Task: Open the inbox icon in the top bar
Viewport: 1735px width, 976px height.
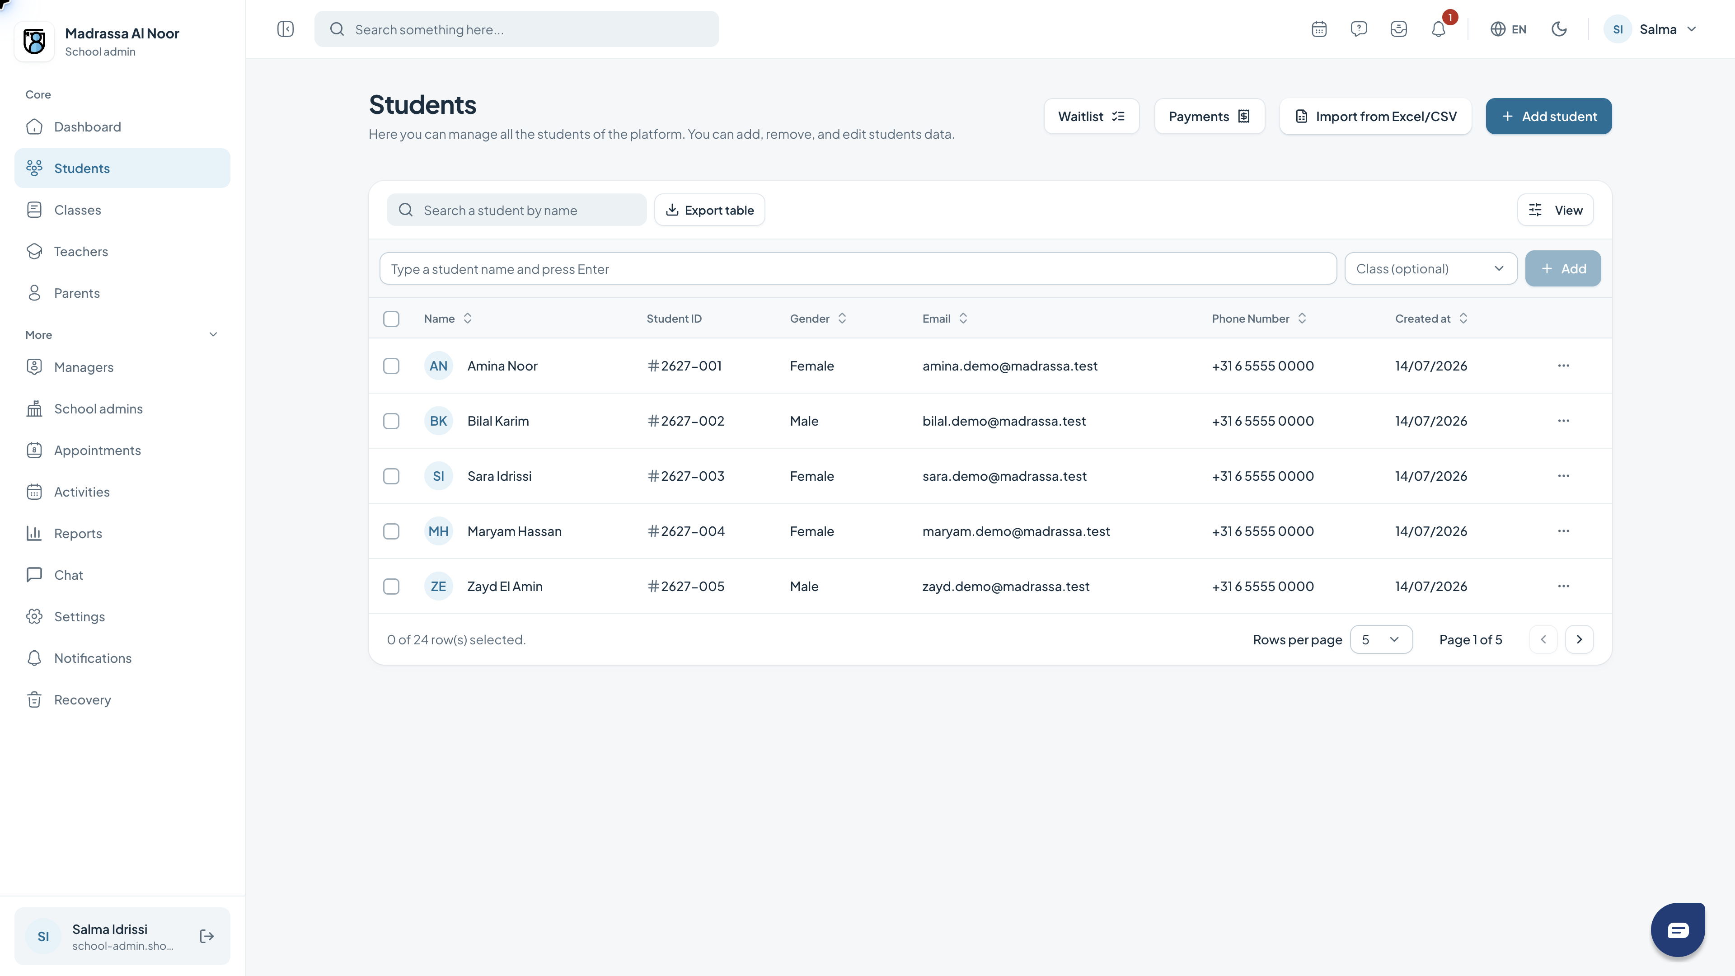Action: tap(1398, 29)
